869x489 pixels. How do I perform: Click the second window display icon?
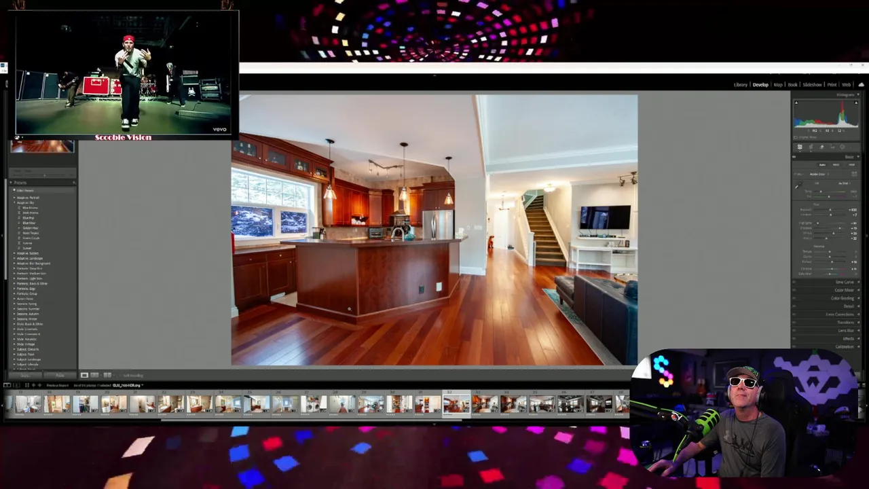pyautogui.click(x=16, y=385)
